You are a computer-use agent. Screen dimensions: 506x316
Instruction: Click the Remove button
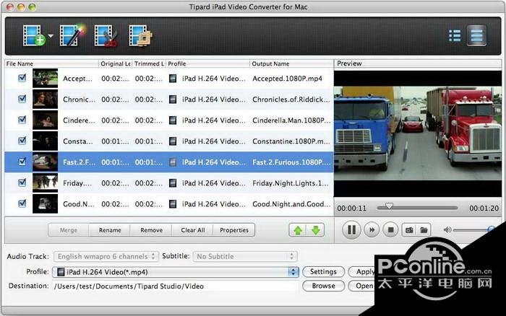[151, 230]
